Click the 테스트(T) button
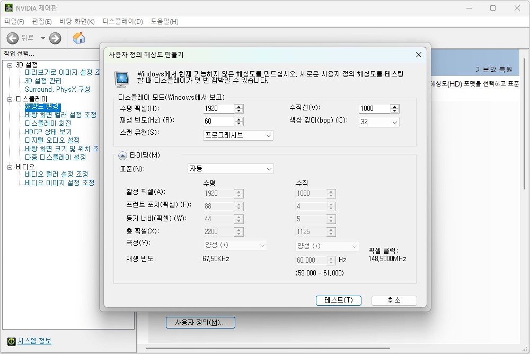This screenshot has width=530, height=354. (x=338, y=300)
